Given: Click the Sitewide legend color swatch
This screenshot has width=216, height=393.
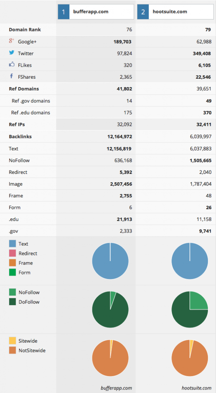Looking at the screenshot, I should pos(13,341).
